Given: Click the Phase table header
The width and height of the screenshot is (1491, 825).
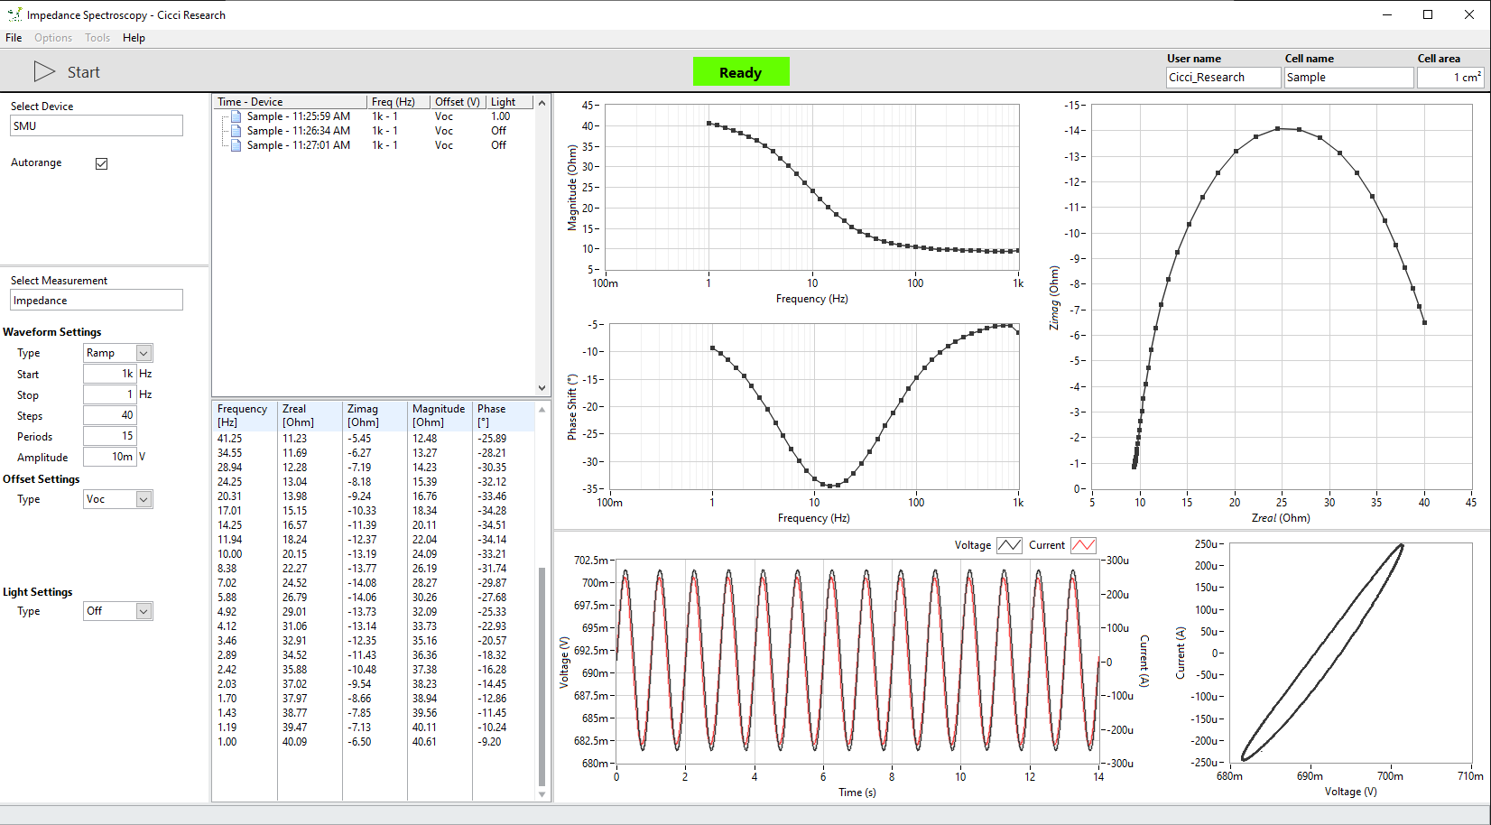Looking at the screenshot, I should [504, 415].
